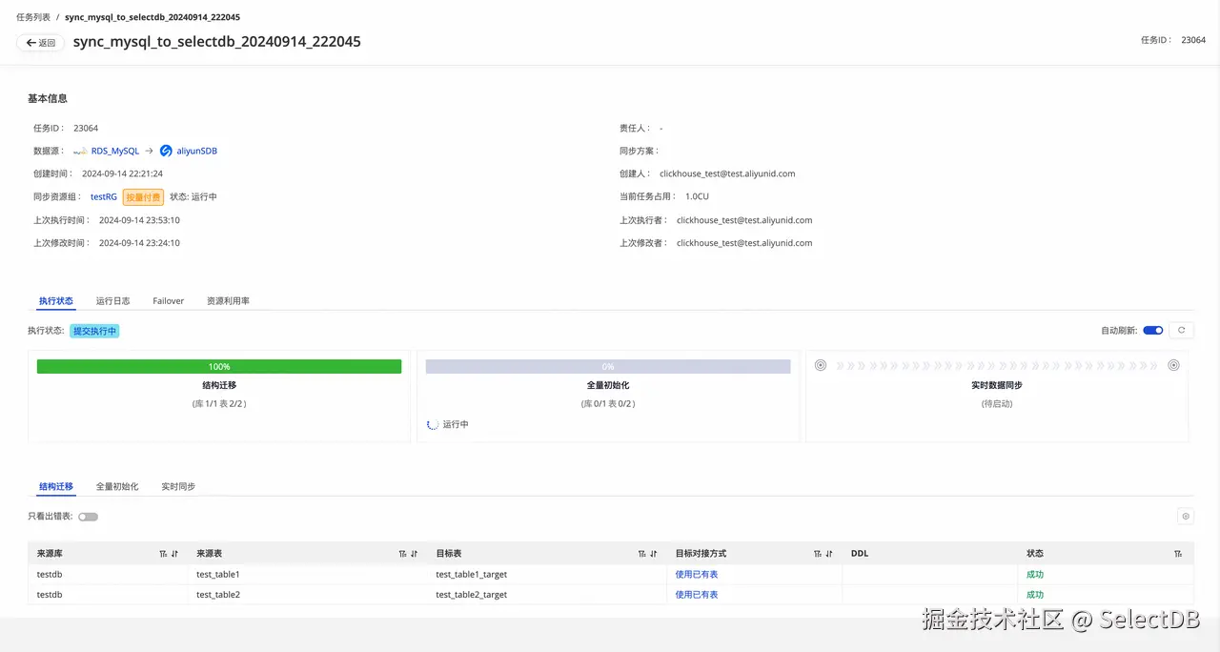Select the 实时同步 sub-tab
This screenshot has height=652, width=1220.
[178, 486]
